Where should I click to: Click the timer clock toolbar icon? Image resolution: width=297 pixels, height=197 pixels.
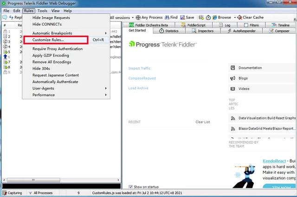pos(208,18)
